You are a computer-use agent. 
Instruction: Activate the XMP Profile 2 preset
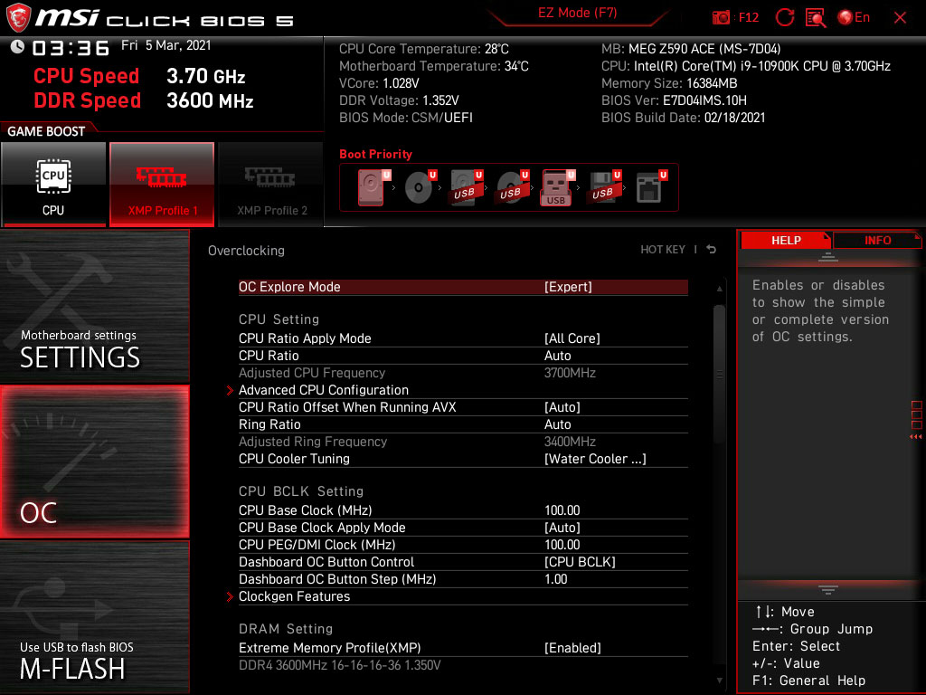tap(270, 184)
